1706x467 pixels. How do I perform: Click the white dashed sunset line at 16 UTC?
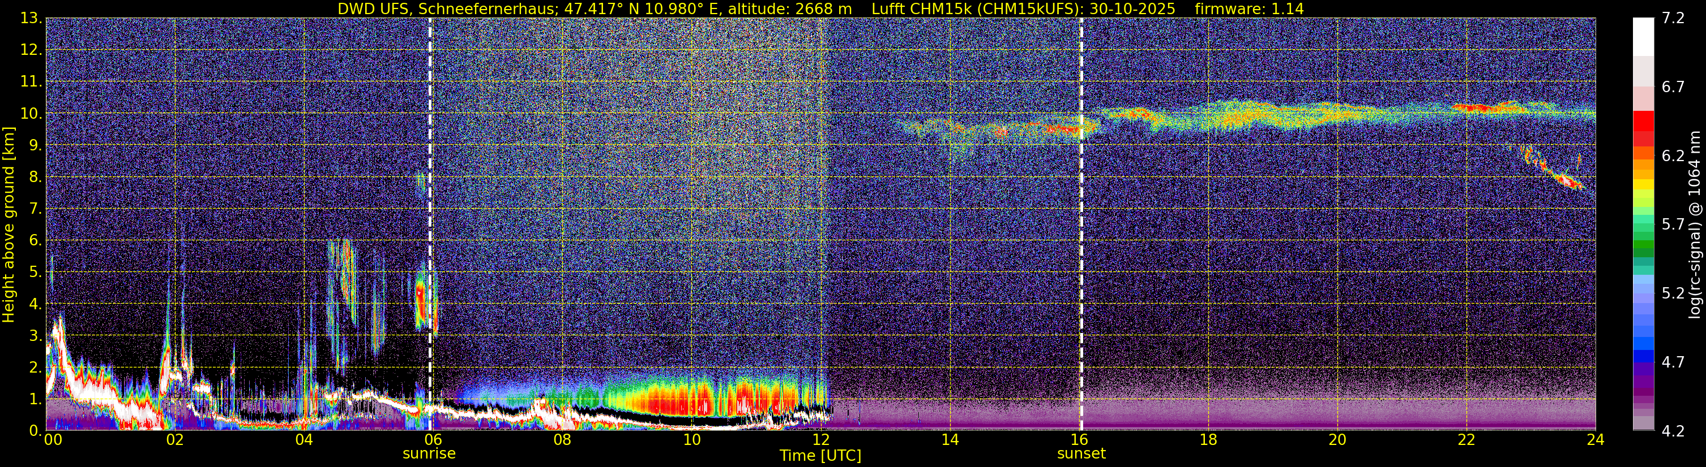point(1081,223)
